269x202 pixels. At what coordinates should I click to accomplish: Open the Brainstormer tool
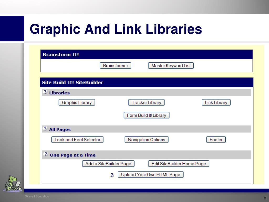[x=116, y=65]
